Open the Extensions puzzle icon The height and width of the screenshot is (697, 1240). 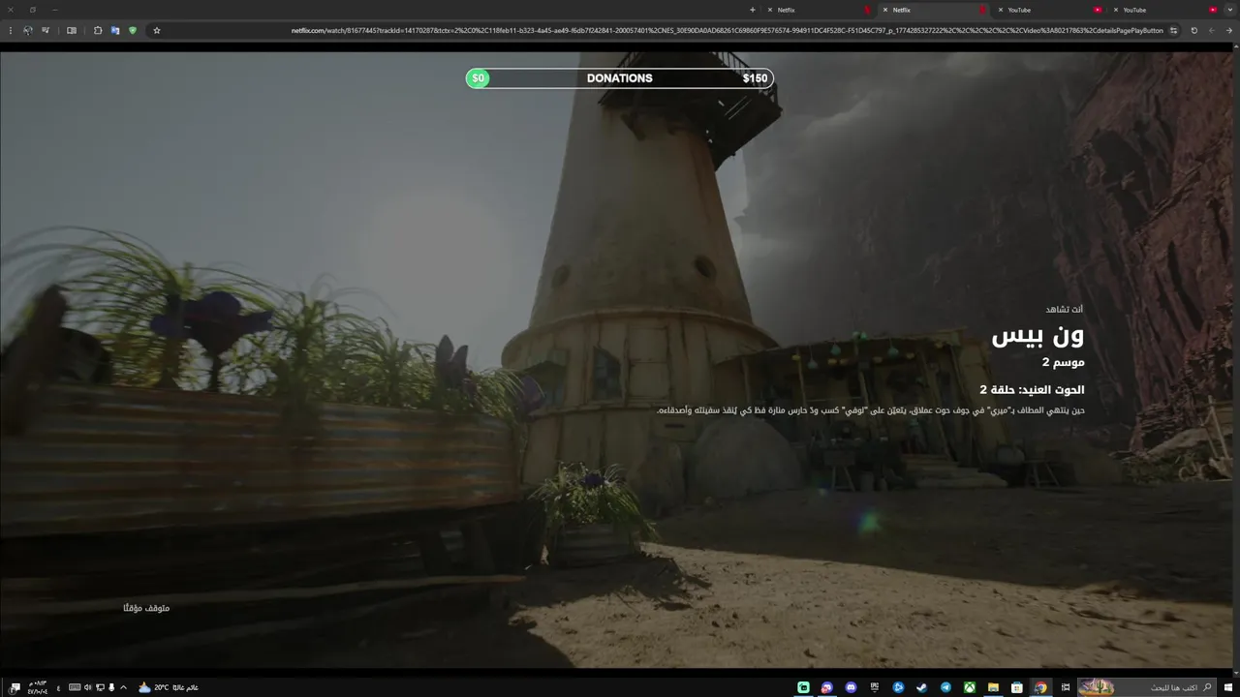pos(98,30)
